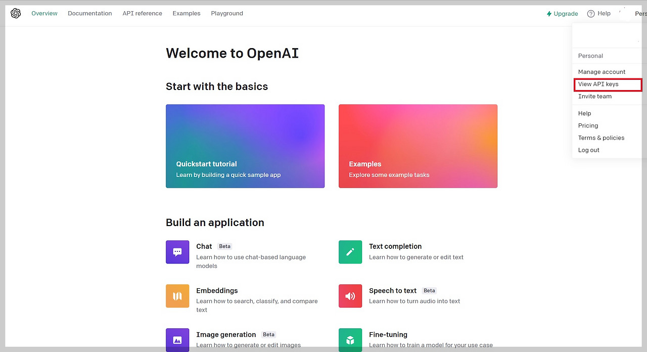Open the Image generation picture icon
This screenshot has height=352, width=647.
pos(177,340)
